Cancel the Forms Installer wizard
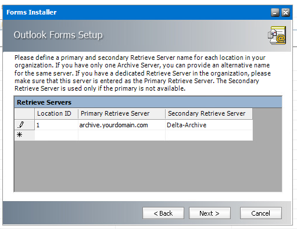Viewport: 297px width, 229px height. pos(261,213)
